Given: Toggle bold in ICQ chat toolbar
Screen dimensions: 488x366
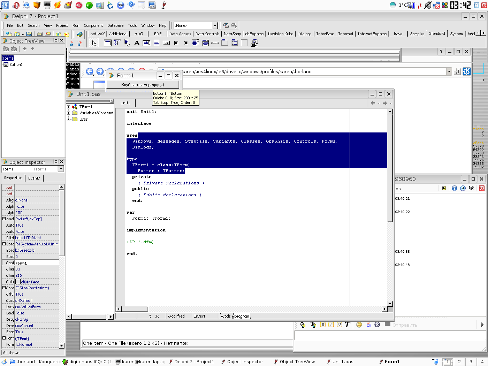Looking at the screenshot, I should pos(322,325).
